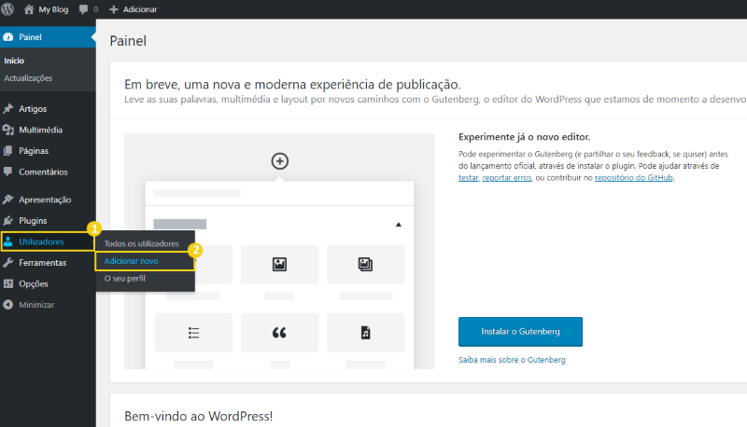Follow the reportar erros link
747x427 pixels.
tap(506, 178)
